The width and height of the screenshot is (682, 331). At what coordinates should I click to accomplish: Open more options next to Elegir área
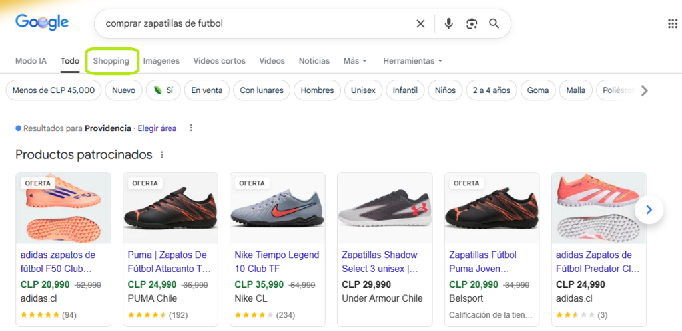pyautogui.click(x=191, y=128)
